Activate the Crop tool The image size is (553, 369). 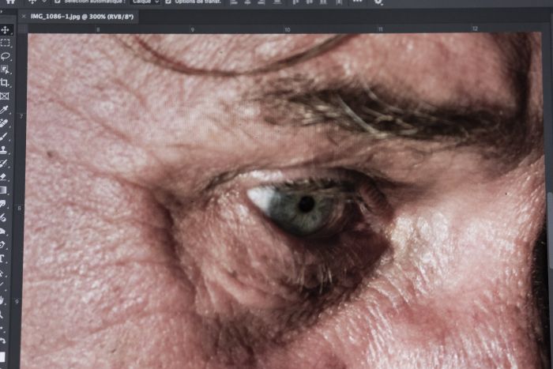pos(5,82)
